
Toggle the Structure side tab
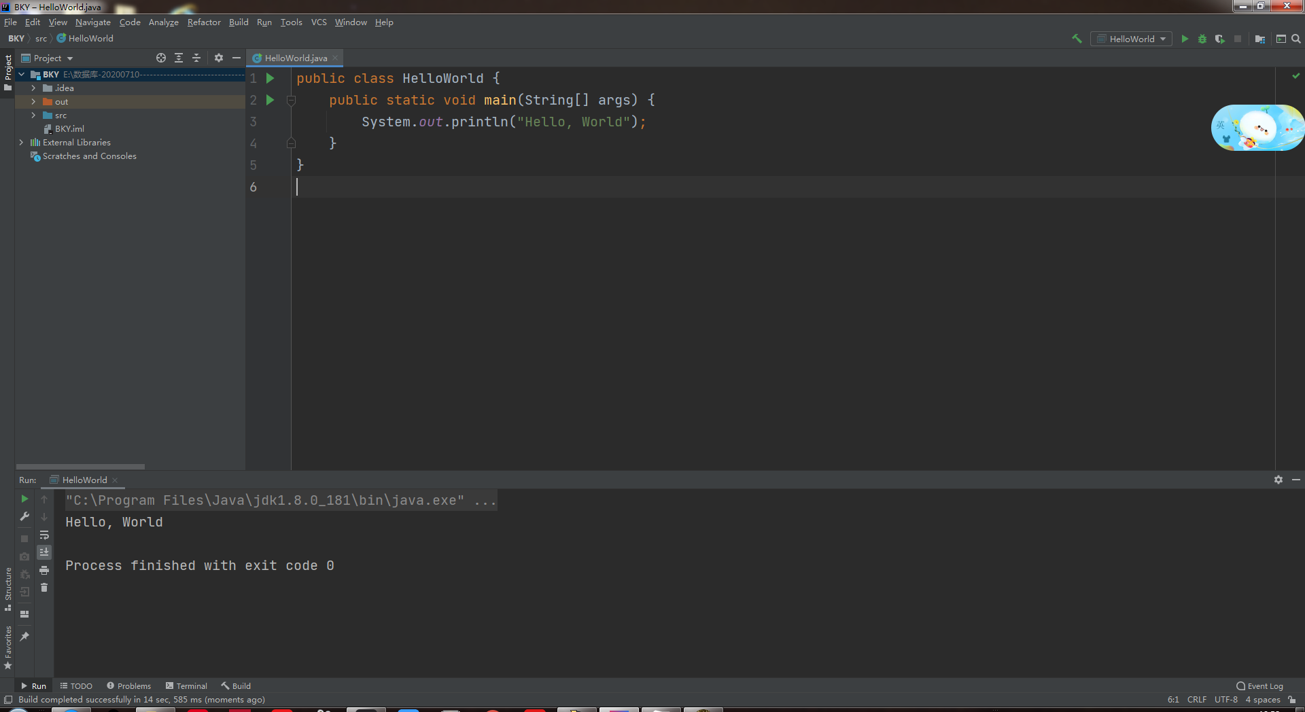pos(8,588)
